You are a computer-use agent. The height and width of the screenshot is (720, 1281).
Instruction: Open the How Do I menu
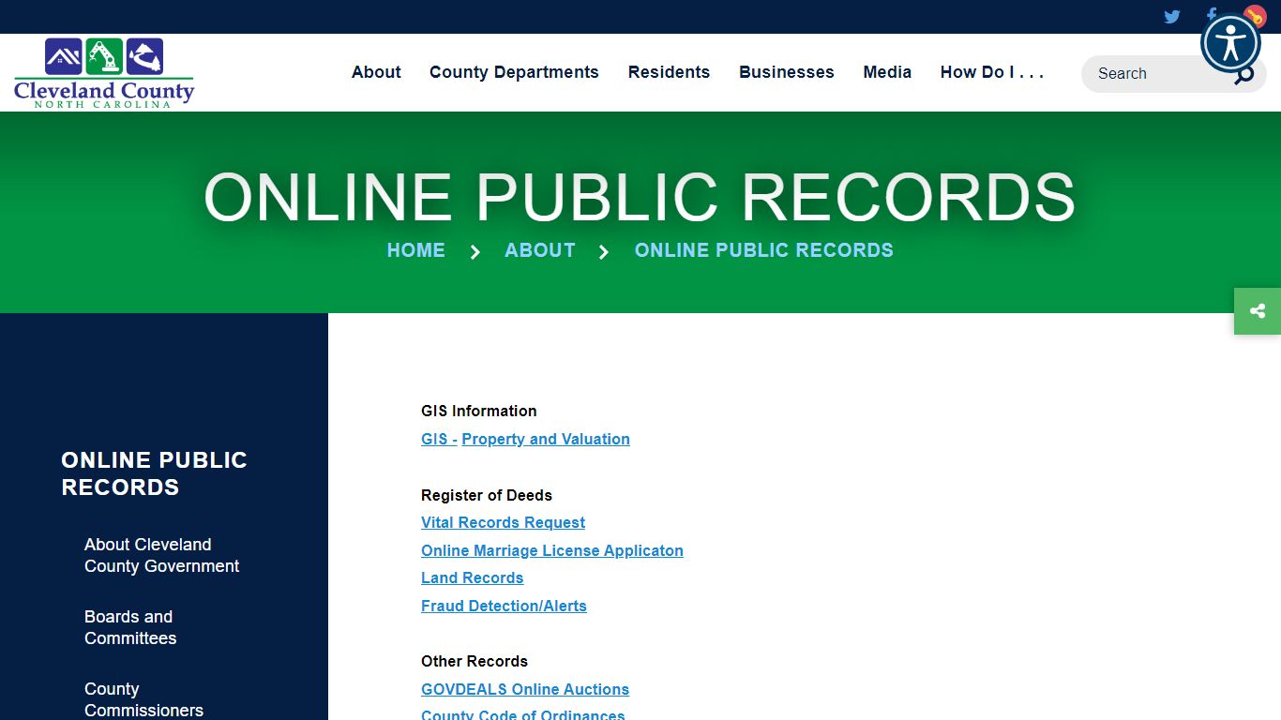point(991,72)
